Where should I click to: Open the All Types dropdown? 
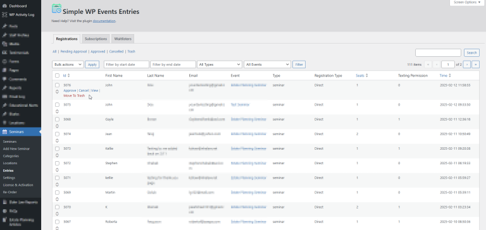pos(220,64)
